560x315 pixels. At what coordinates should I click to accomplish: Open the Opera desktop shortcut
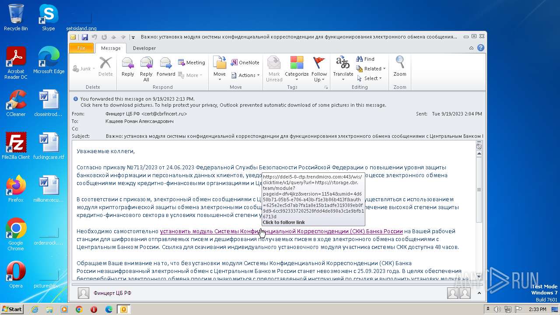click(x=16, y=274)
